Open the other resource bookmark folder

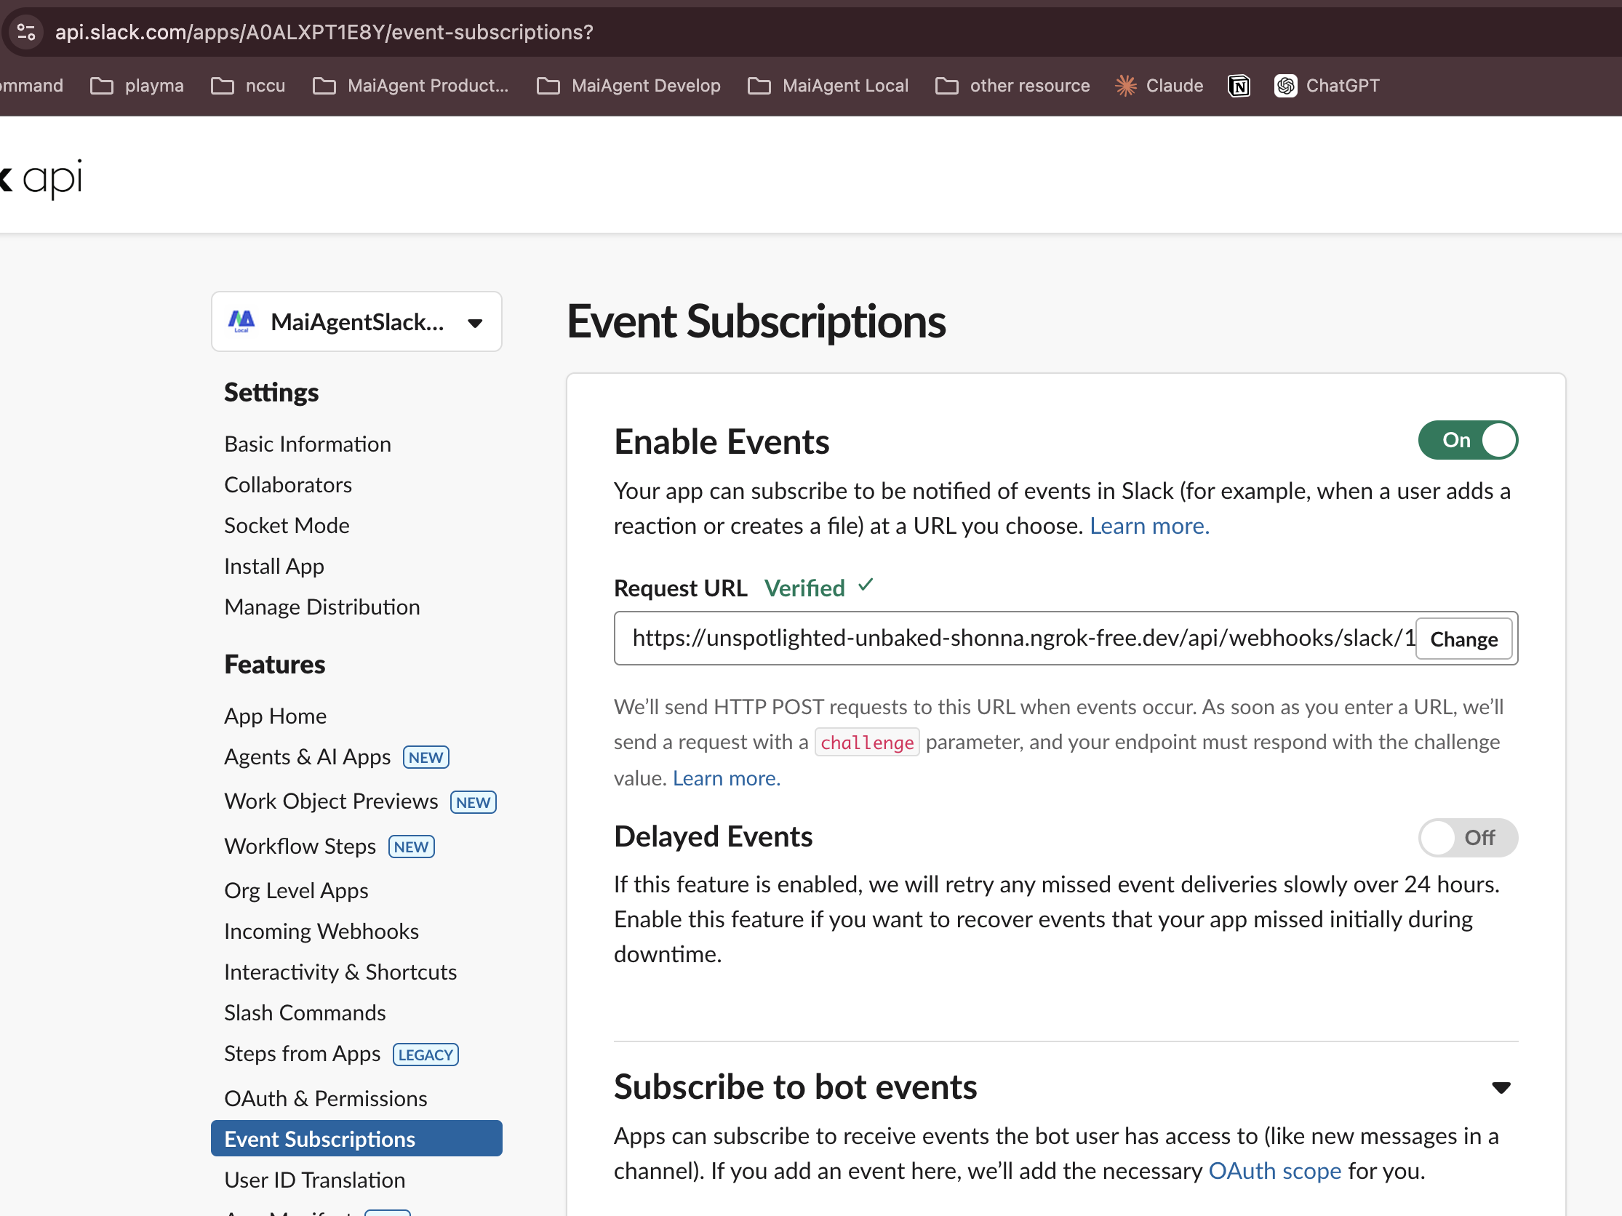coord(1012,86)
